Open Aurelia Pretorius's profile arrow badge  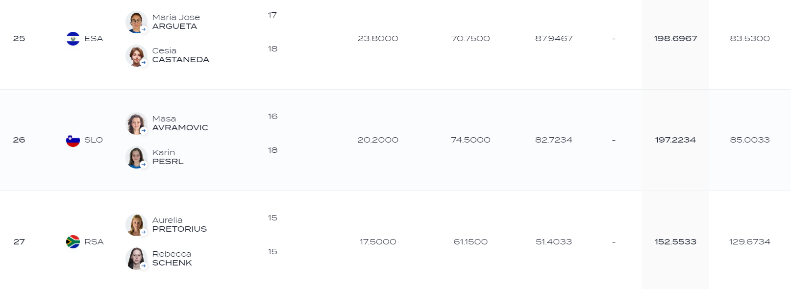click(144, 232)
